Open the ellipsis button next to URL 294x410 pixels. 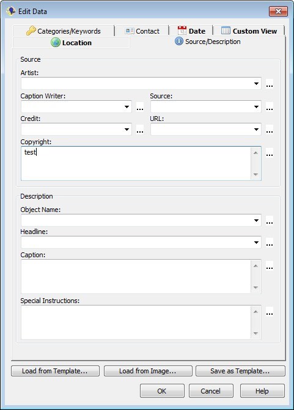click(270, 130)
